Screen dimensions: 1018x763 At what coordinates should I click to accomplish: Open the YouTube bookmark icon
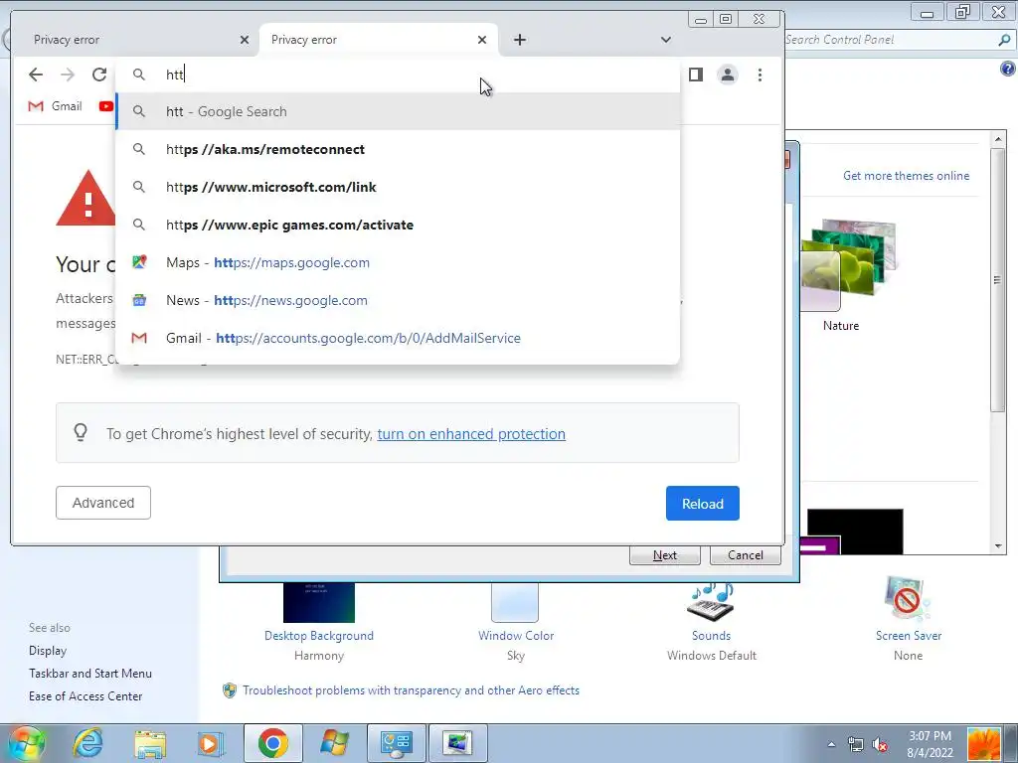[x=105, y=105]
